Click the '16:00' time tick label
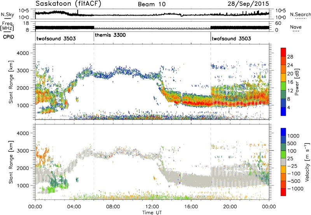The height and width of the screenshot is (215, 311). [191, 207]
